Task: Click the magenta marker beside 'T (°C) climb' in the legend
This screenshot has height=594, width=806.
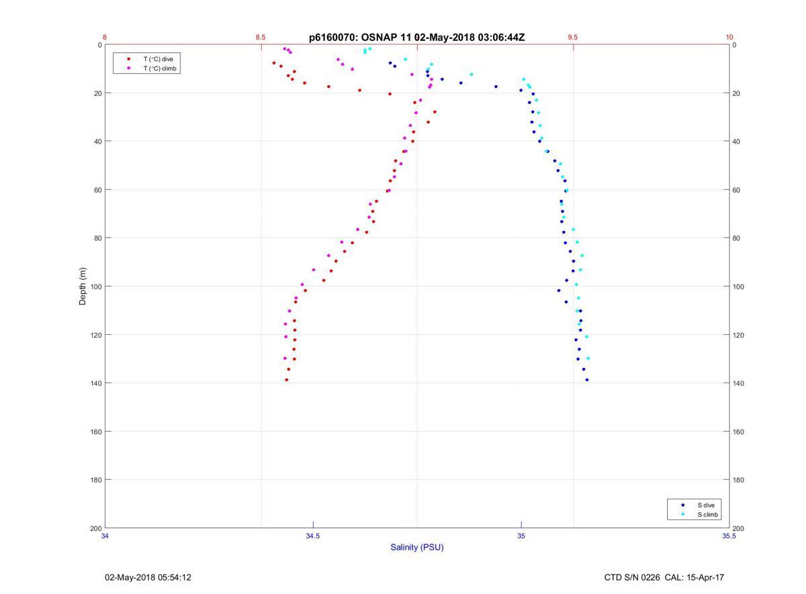Action: tap(129, 68)
